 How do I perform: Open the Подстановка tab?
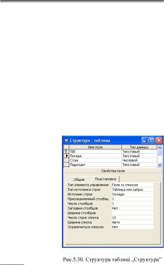point(105,179)
